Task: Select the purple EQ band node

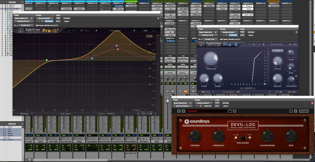Action: pos(117,46)
